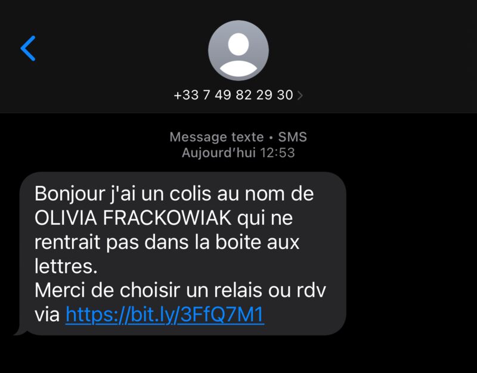
Task: Click the time '12:53' in timestamp
Action: click(x=277, y=153)
